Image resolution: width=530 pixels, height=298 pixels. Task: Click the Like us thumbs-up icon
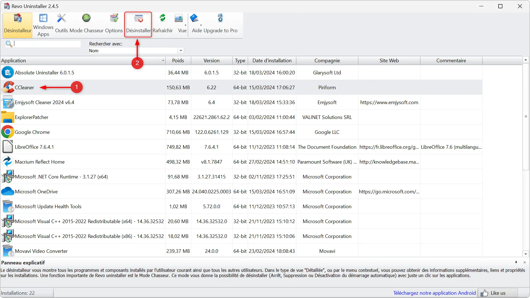click(484, 293)
